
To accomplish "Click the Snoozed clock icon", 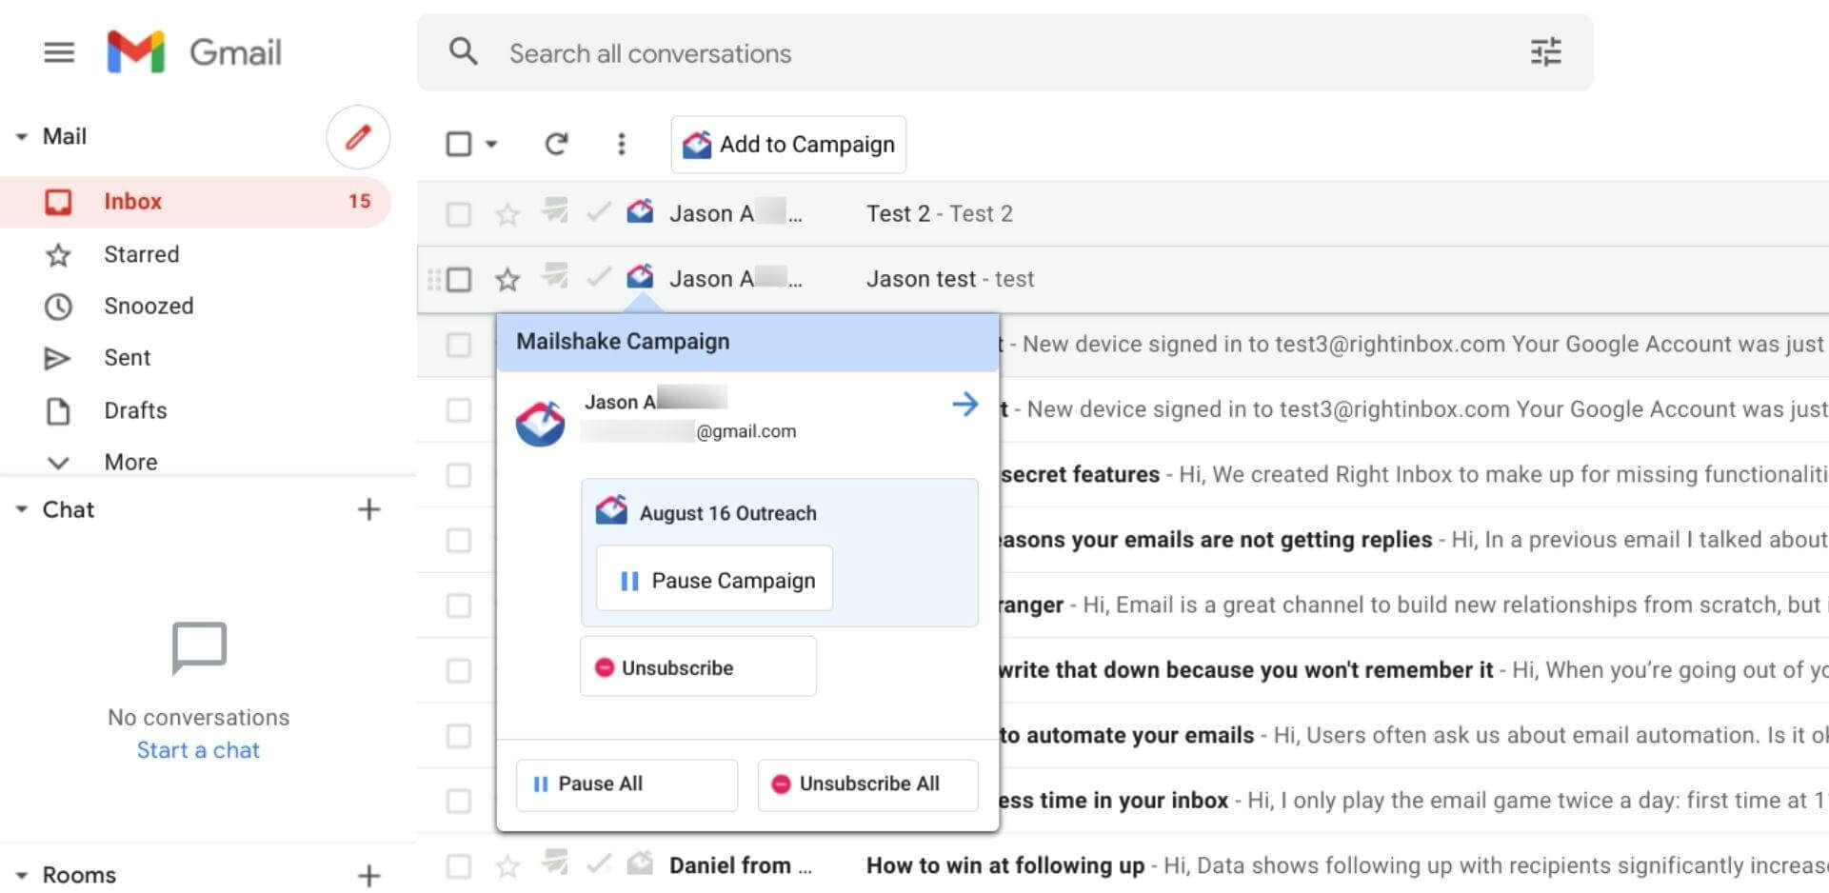I will 58,307.
